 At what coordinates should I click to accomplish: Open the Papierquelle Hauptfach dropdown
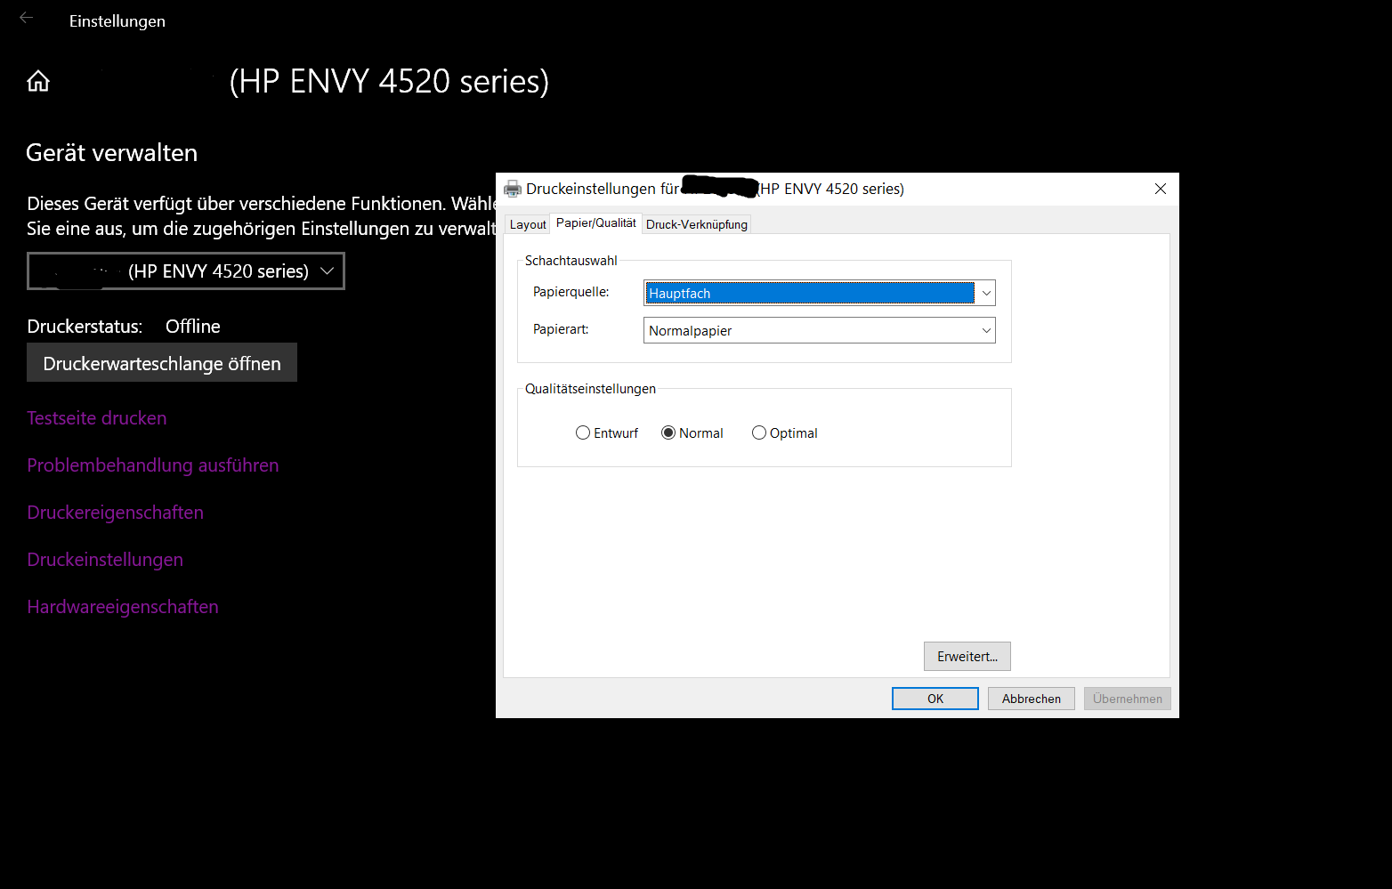819,293
